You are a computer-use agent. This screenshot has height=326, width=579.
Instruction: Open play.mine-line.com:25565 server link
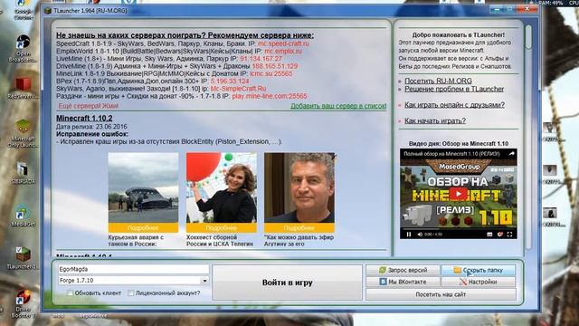click(x=270, y=96)
